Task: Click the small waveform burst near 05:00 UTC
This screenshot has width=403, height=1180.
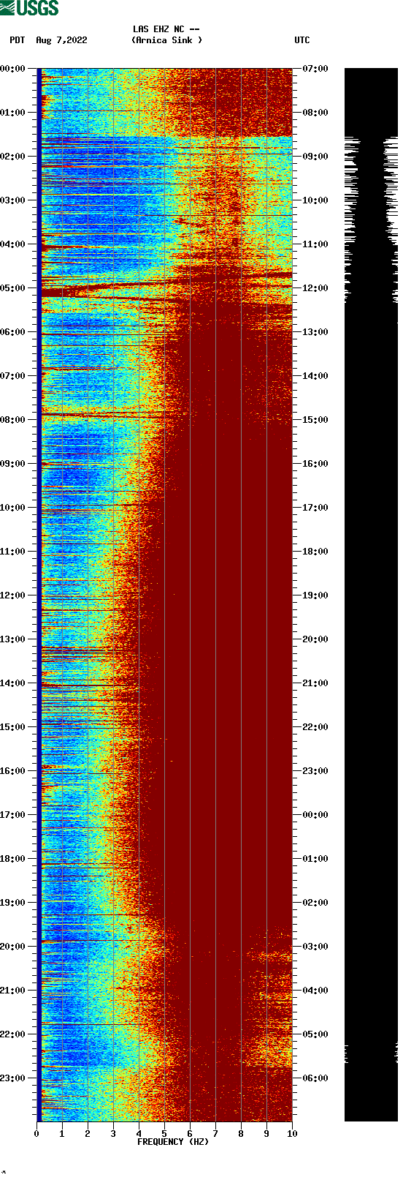Action: [x=371, y=1053]
